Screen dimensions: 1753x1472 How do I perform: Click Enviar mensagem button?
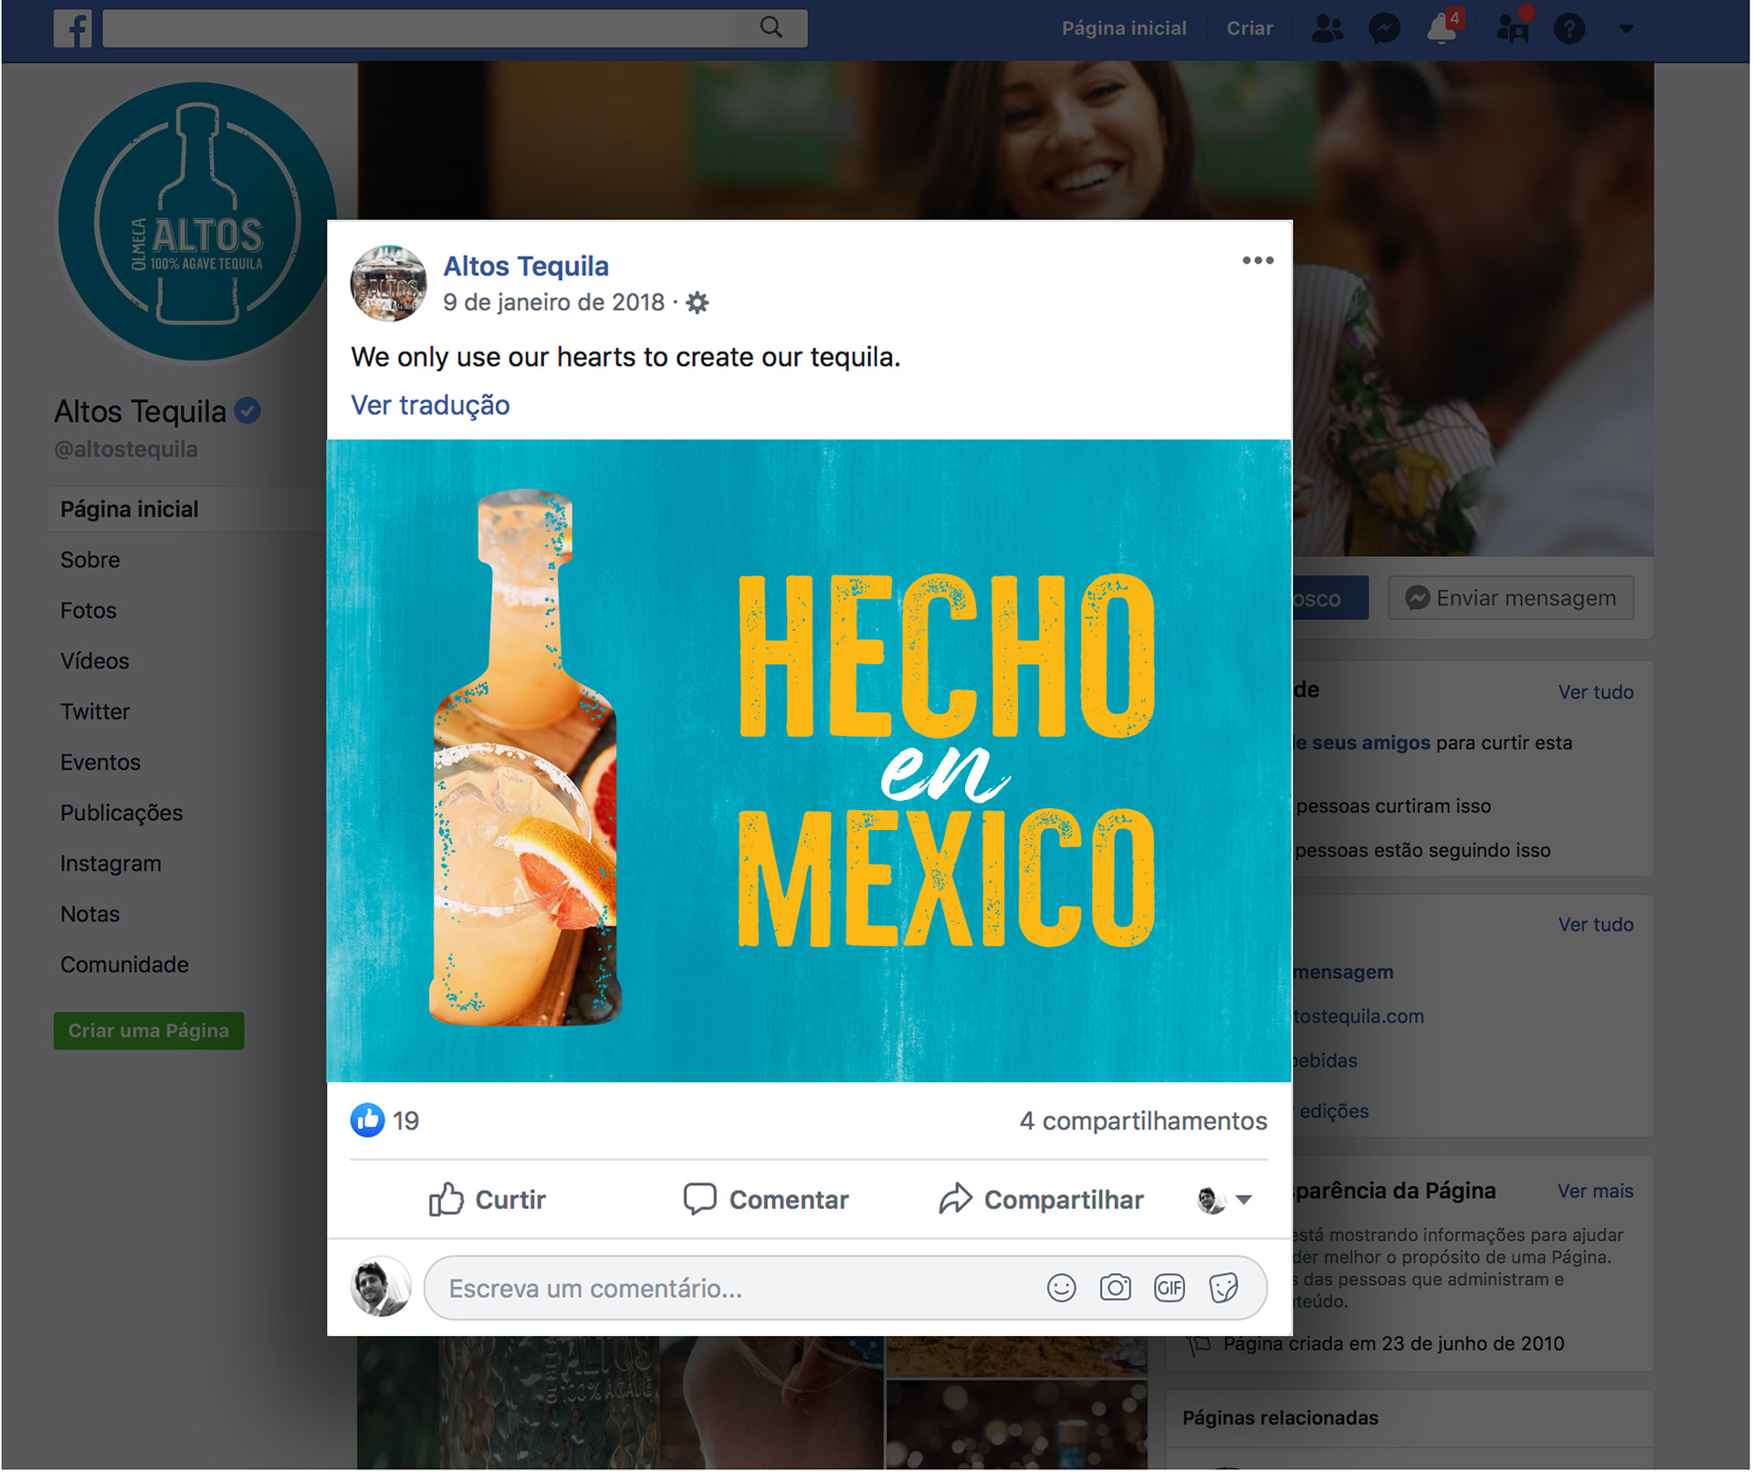coord(1511,598)
